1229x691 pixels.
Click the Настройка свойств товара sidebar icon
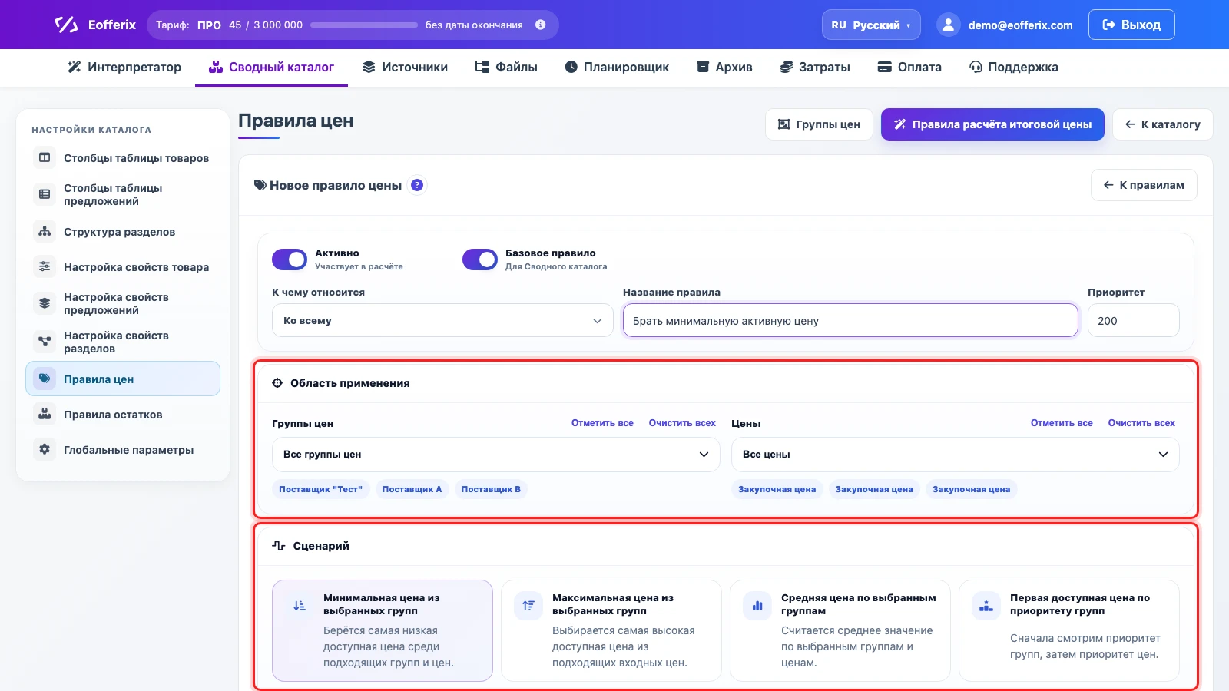click(45, 267)
